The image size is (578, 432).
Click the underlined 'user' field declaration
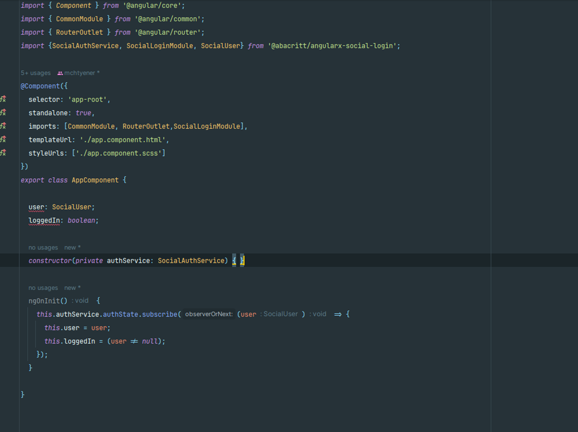[36, 207]
